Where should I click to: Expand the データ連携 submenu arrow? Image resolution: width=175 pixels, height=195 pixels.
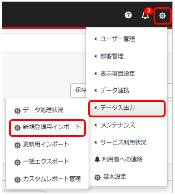(95, 91)
